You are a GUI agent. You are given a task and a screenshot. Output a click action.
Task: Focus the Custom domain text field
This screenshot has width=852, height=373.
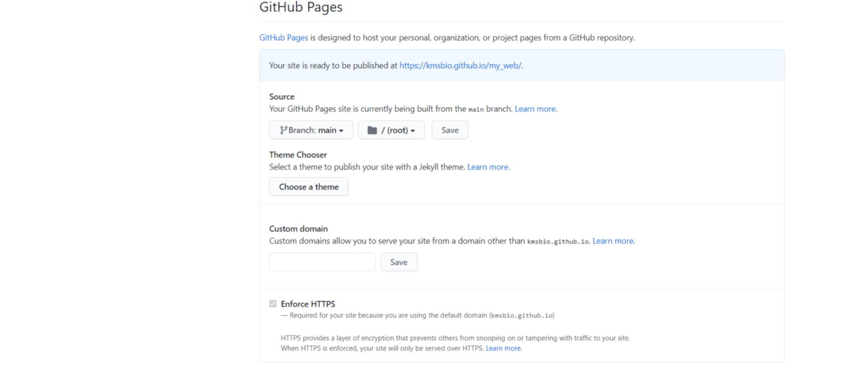(322, 262)
